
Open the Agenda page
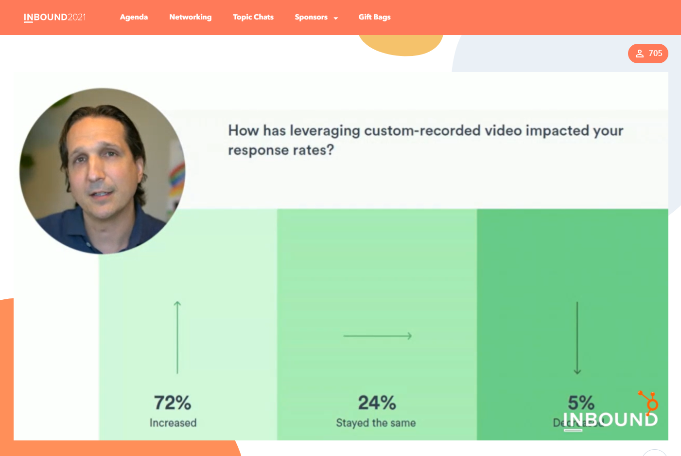pos(134,17)
